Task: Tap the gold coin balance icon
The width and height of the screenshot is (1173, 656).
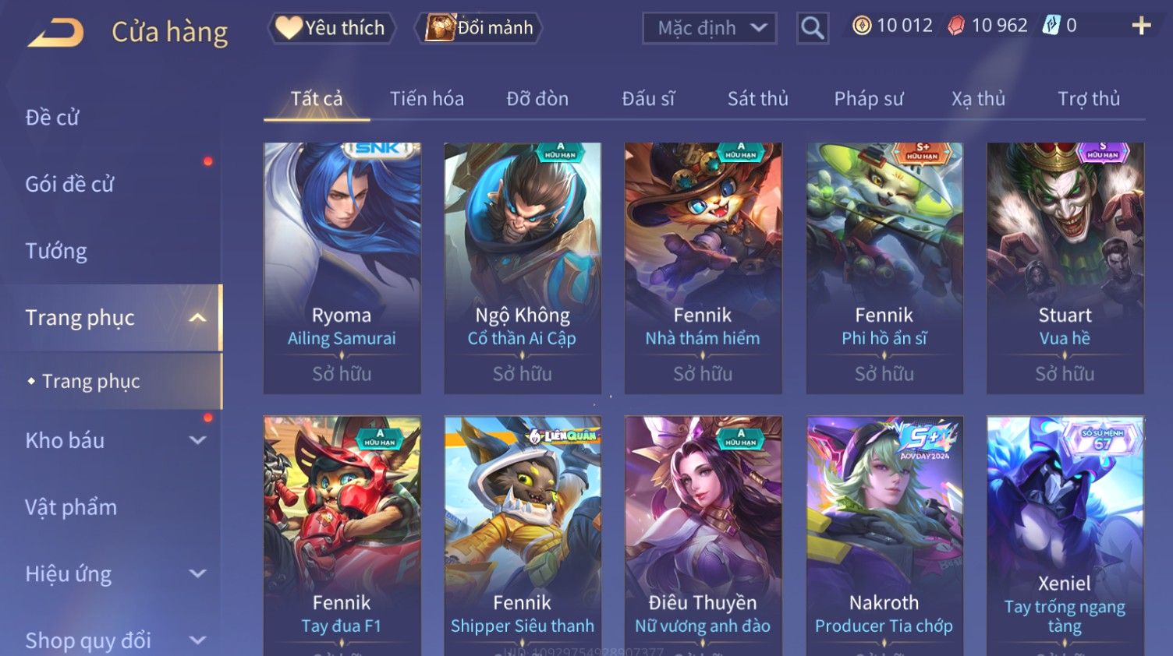Action: coord(861,26)
